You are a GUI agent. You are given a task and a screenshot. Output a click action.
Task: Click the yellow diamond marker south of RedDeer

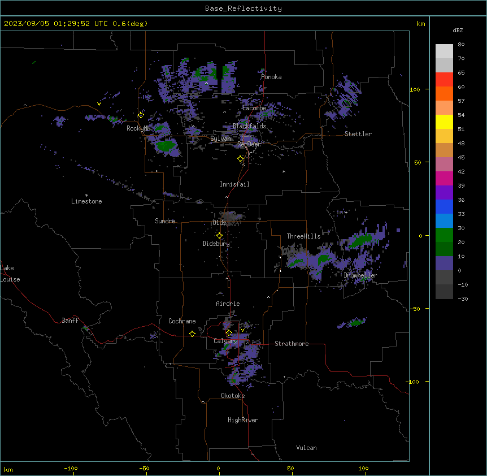(241, 159)
